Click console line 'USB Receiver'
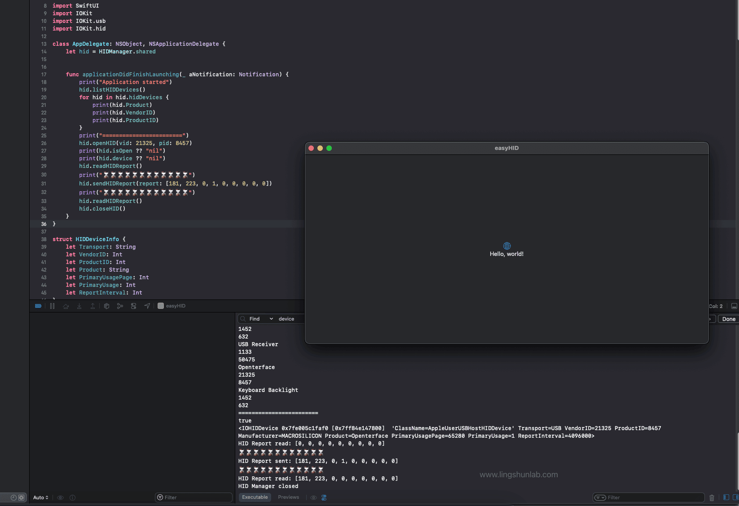739x506 pixels. 258,344
